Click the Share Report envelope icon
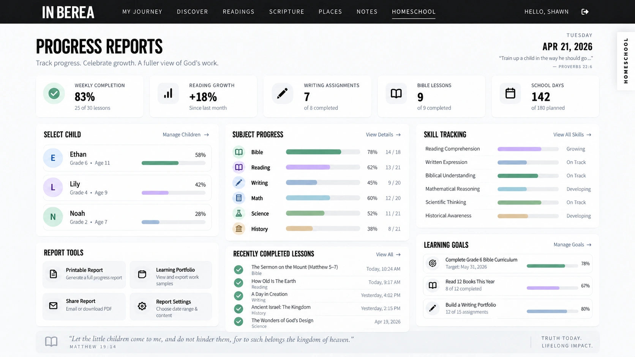This screenshot has height=357, width=635. [x=53, y=305]
